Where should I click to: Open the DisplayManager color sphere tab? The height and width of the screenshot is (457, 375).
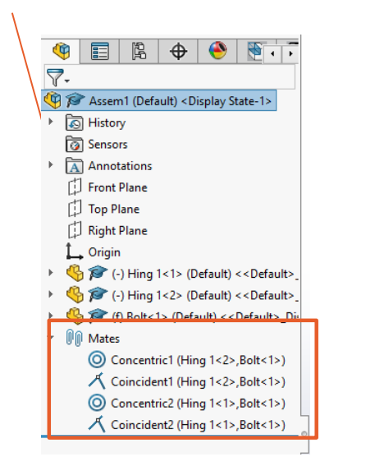217,51
